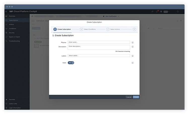Open Actions in the sidebar

click(x=17, y=24)
